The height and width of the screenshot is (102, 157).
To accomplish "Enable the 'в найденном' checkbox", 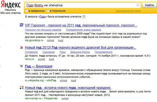I will [x=26, y=11].
